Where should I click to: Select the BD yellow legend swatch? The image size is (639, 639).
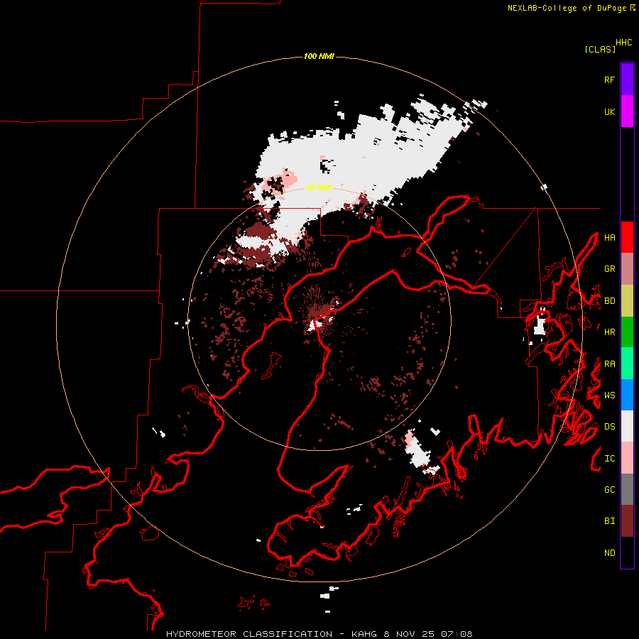coord(627,301)
